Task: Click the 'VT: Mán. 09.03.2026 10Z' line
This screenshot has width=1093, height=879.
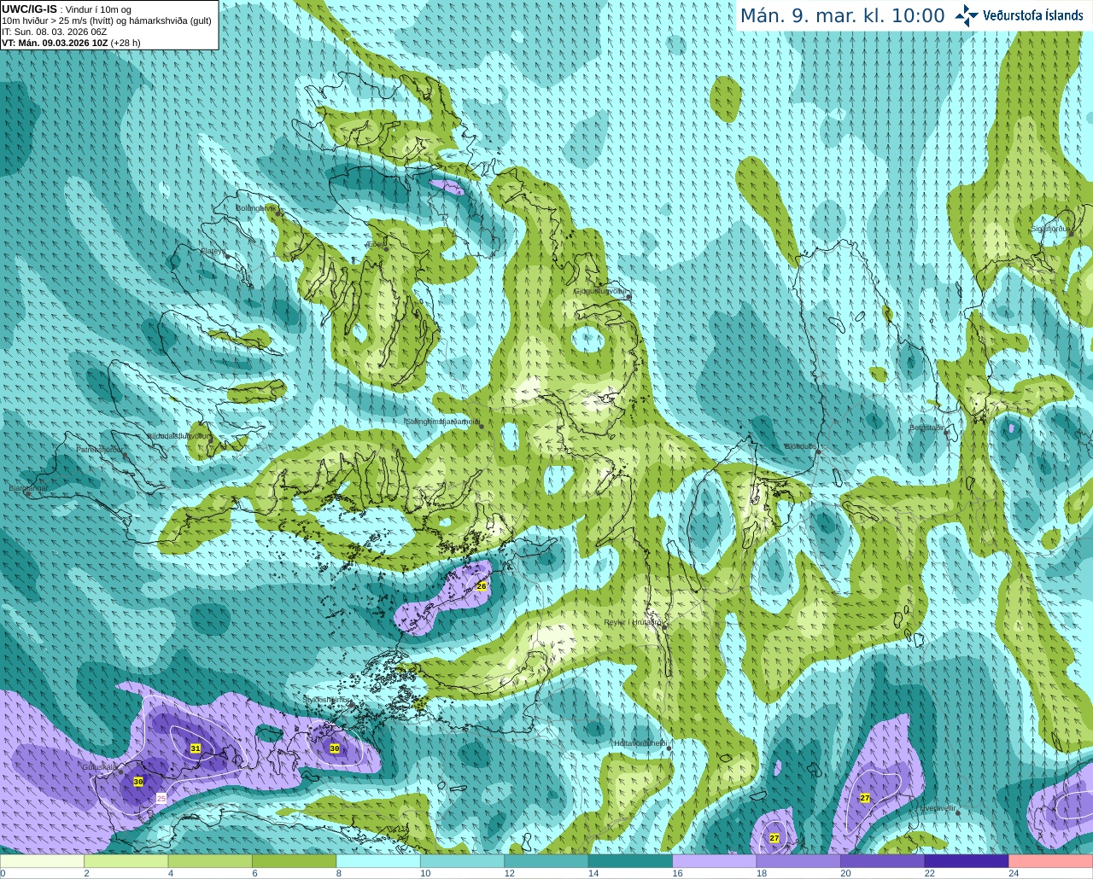Action: 71,43
